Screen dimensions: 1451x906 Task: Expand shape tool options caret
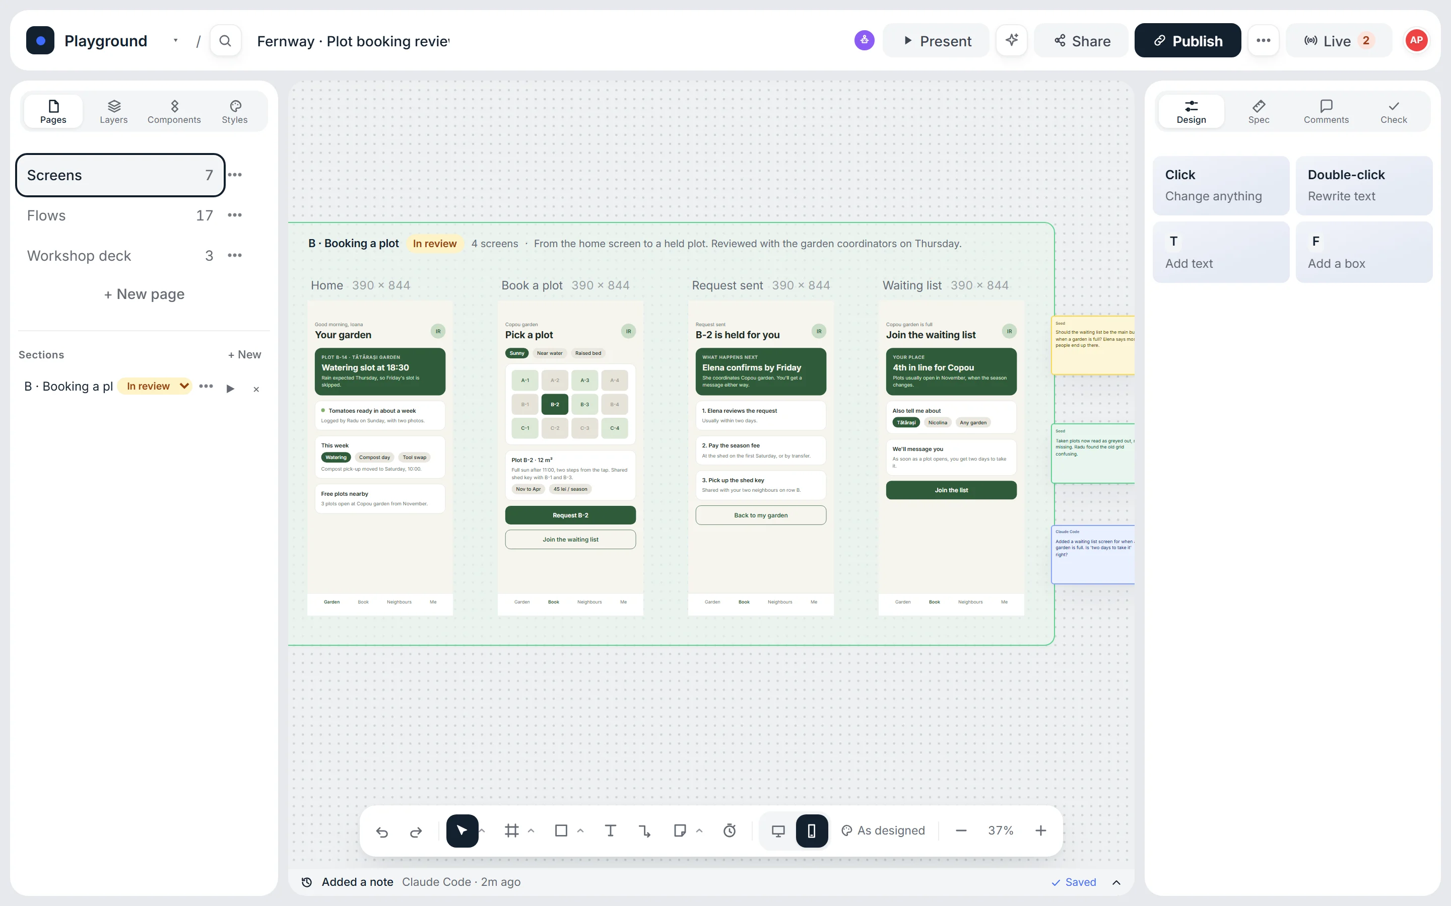tap(580, 831)
